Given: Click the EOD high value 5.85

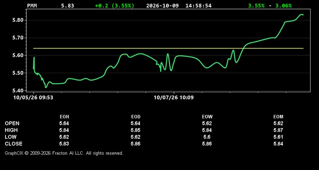Looking at the screenshot, I should click(136, 130).
